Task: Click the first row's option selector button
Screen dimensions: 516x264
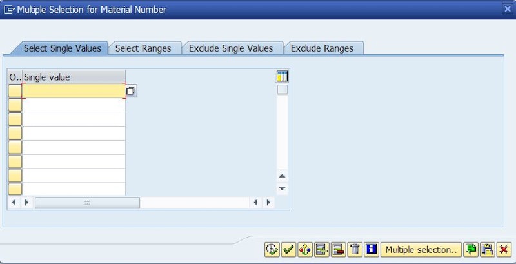Action: pos(15,91)
